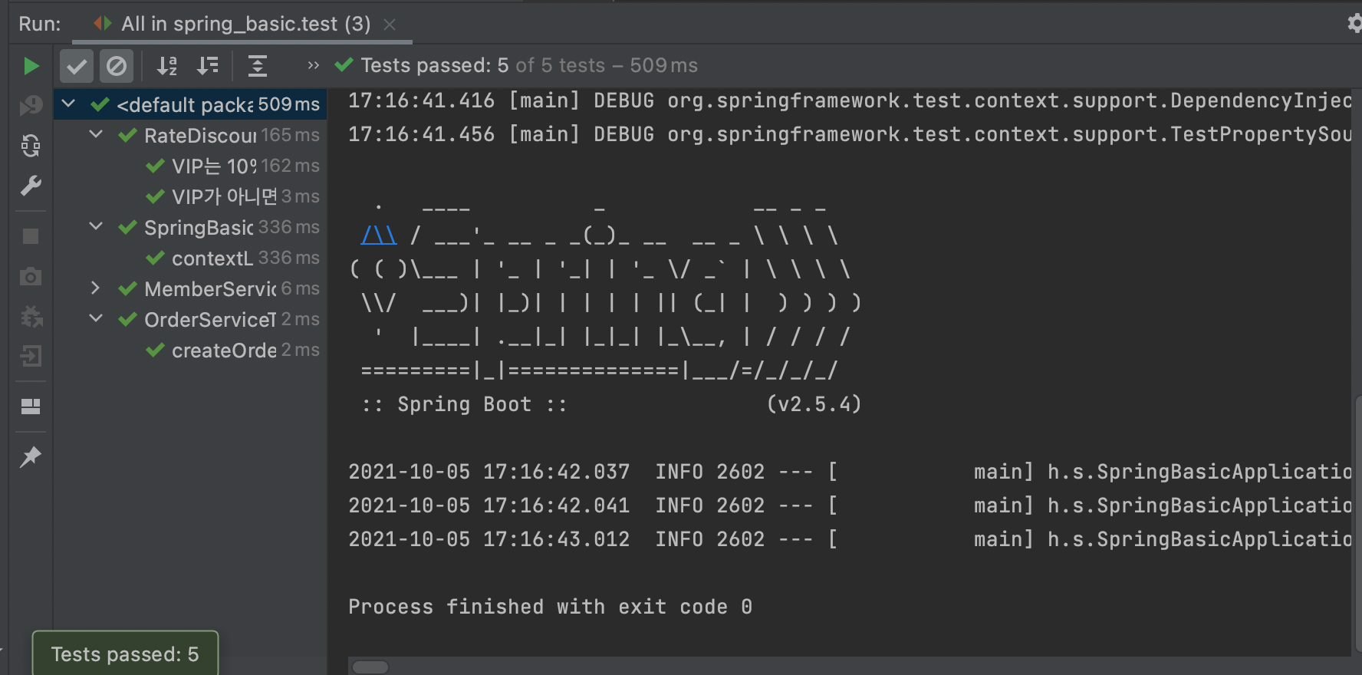
Task: Toggle the layout icon in left sidebar
Action: point(31,406)
